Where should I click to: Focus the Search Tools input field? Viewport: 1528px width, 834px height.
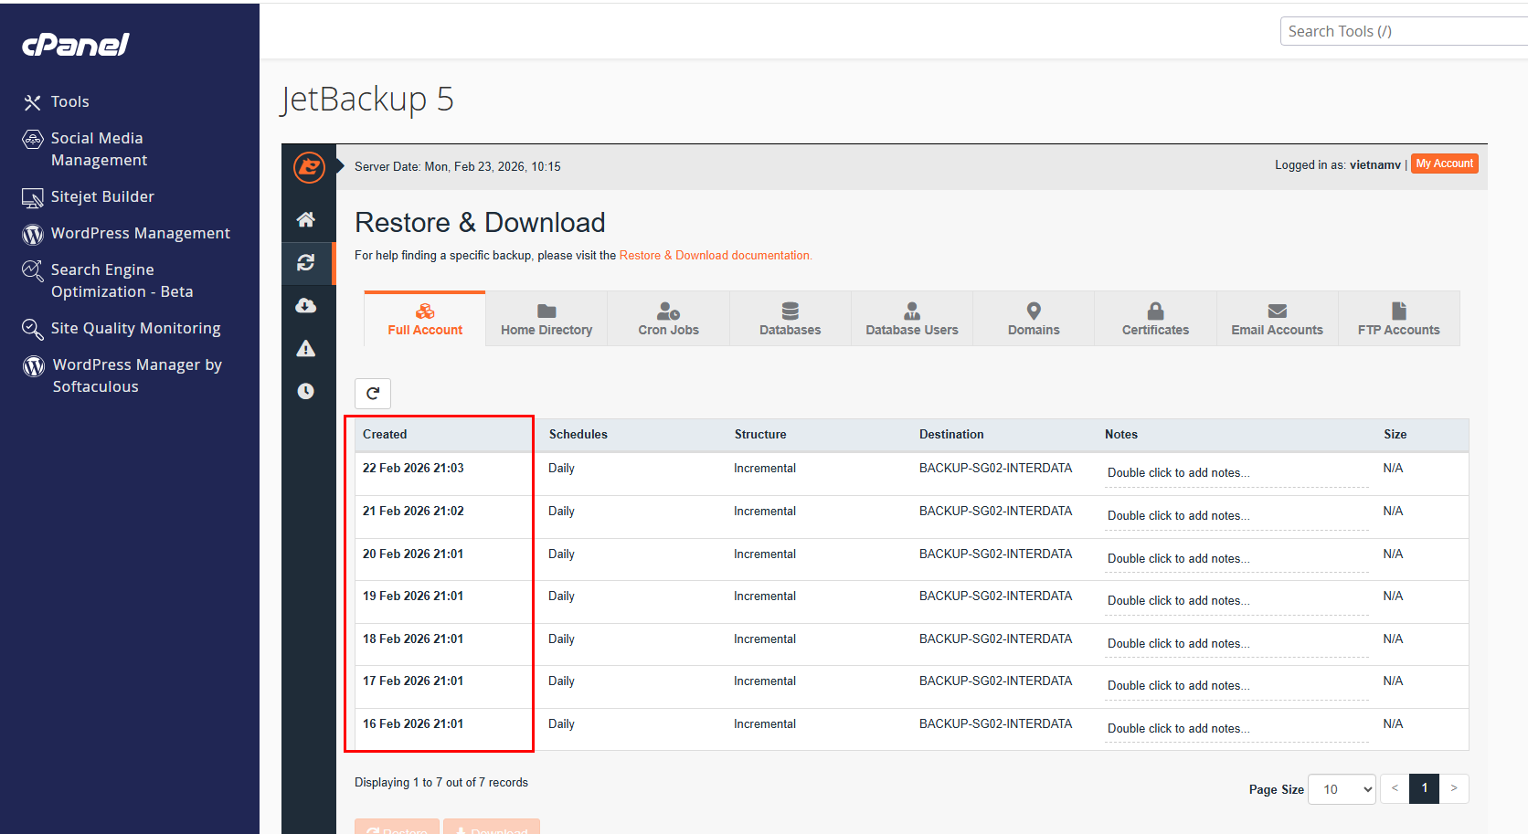tap(1404, 31)
